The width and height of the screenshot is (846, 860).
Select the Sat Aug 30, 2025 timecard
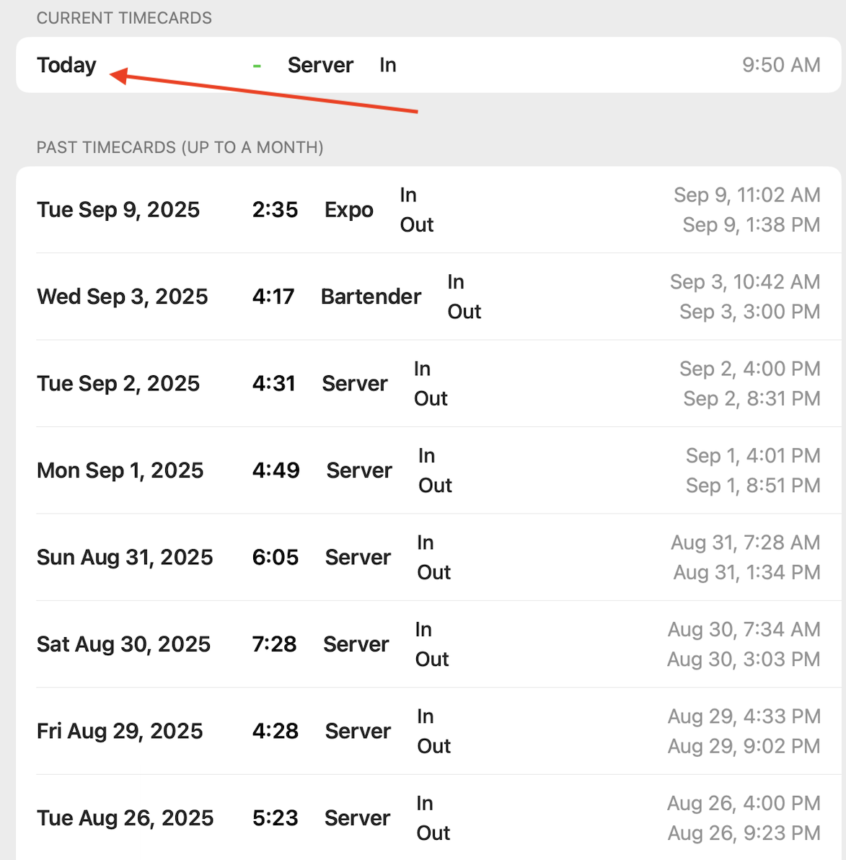(123, 644)
